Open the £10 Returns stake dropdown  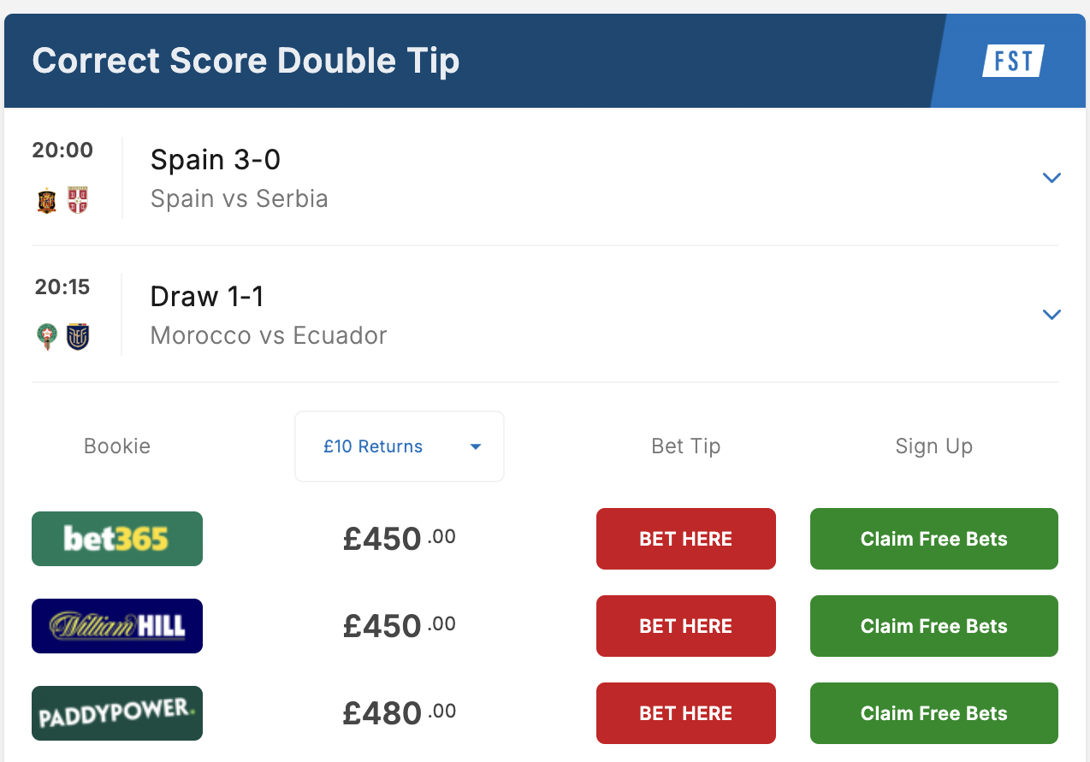click(400, 446)
